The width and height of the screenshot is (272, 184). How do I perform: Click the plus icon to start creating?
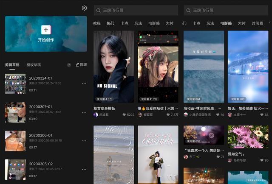(45, 30)
